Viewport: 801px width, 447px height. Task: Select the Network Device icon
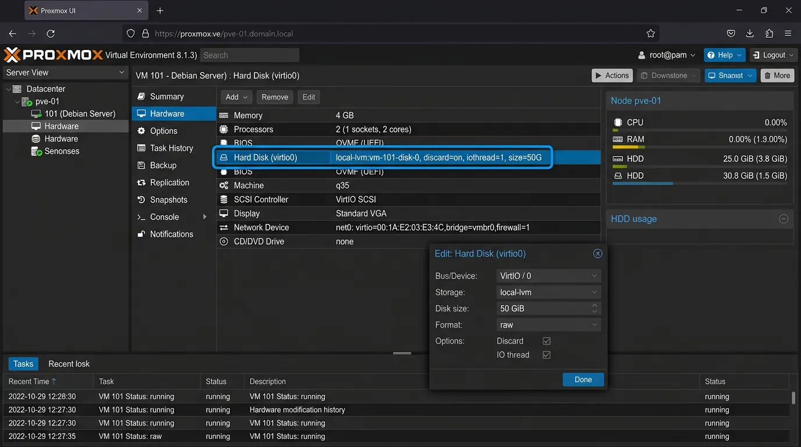[224, 227]
